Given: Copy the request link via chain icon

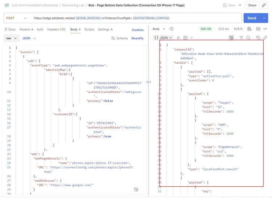Looking at the screenshot, I should [264, 5].
